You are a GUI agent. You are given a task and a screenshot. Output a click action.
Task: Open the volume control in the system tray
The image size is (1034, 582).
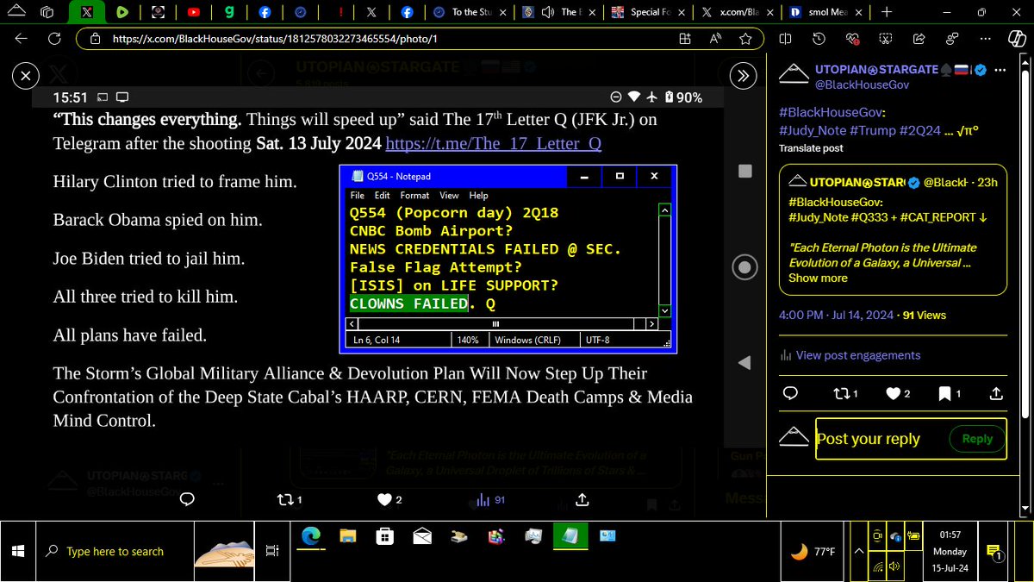coord(894,566)
